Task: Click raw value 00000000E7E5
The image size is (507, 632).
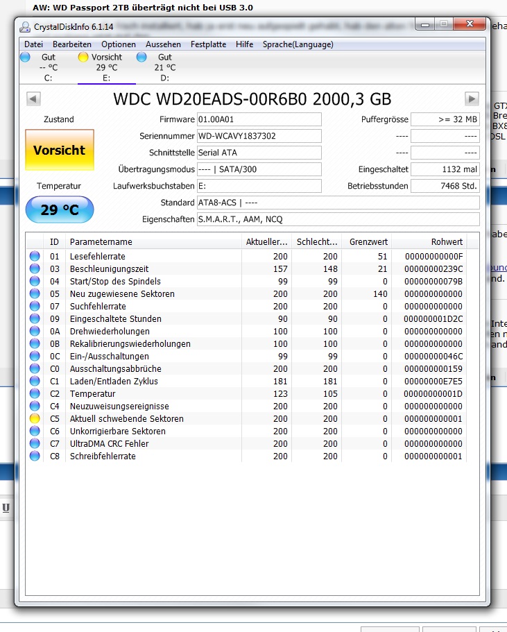Action: tap(433, 382)
